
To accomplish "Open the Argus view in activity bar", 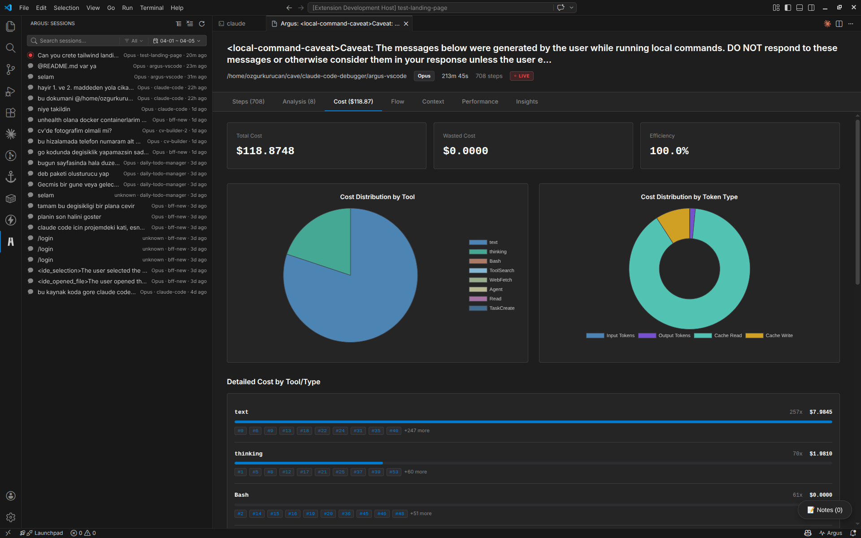I will (x=11, y=242).
